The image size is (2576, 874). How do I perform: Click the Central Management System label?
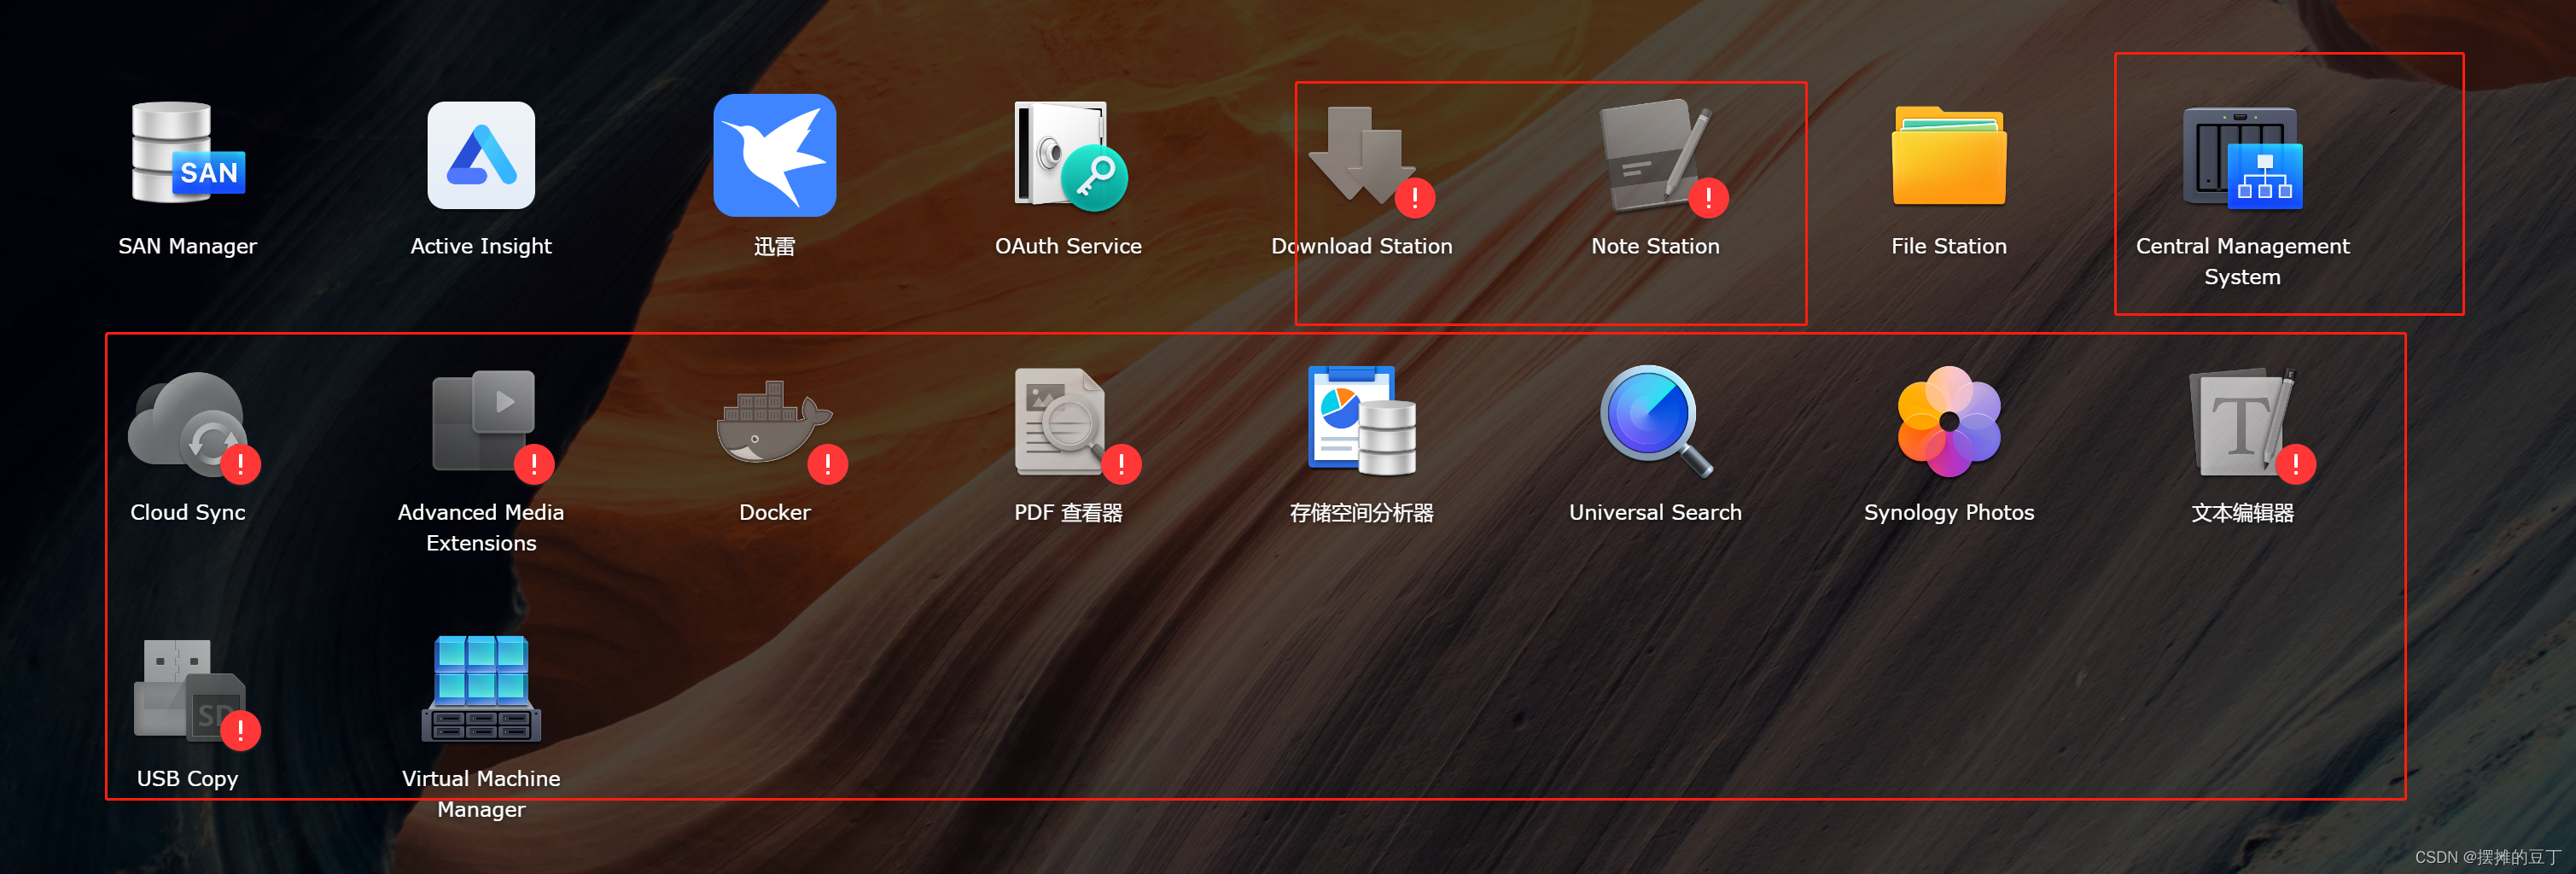(x=2242, y=261)
